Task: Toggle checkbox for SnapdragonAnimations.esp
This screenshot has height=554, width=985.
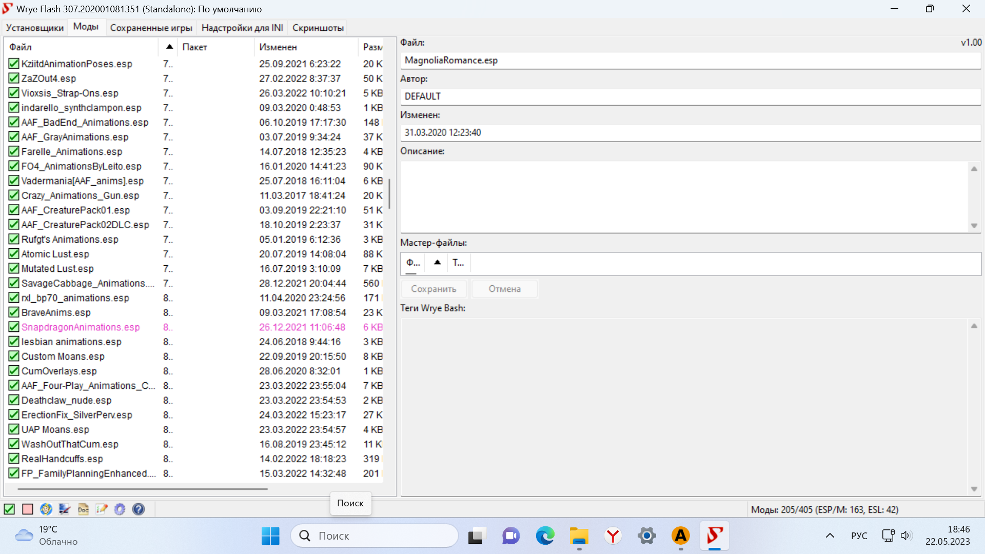Action: click(x=14, y=327)
